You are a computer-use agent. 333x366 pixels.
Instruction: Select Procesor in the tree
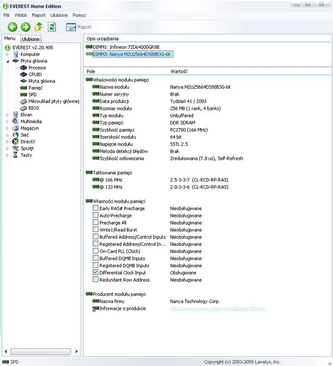[x=37, y=68]
